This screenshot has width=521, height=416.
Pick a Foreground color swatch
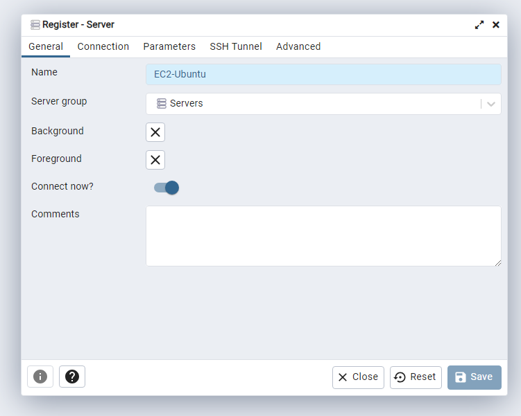[155, 160]
